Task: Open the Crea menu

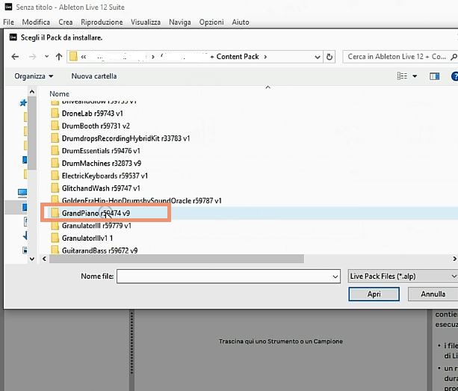Action: [66, 22]
